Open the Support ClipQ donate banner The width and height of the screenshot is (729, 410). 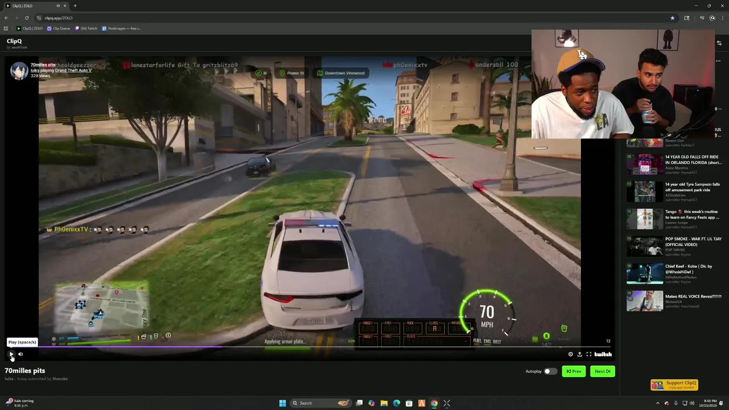pos(674,385)
